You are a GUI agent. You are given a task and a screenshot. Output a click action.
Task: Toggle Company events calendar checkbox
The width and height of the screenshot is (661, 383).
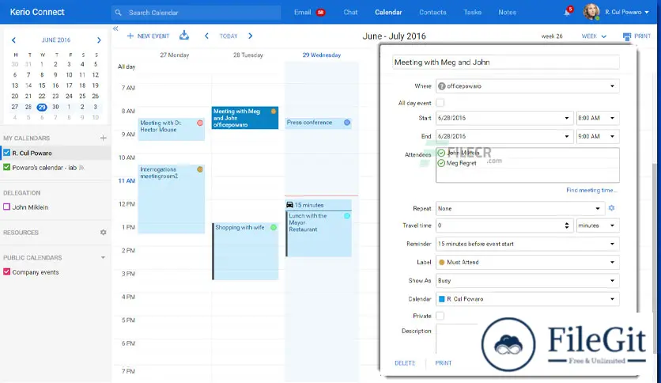click(x=7, y=271)
